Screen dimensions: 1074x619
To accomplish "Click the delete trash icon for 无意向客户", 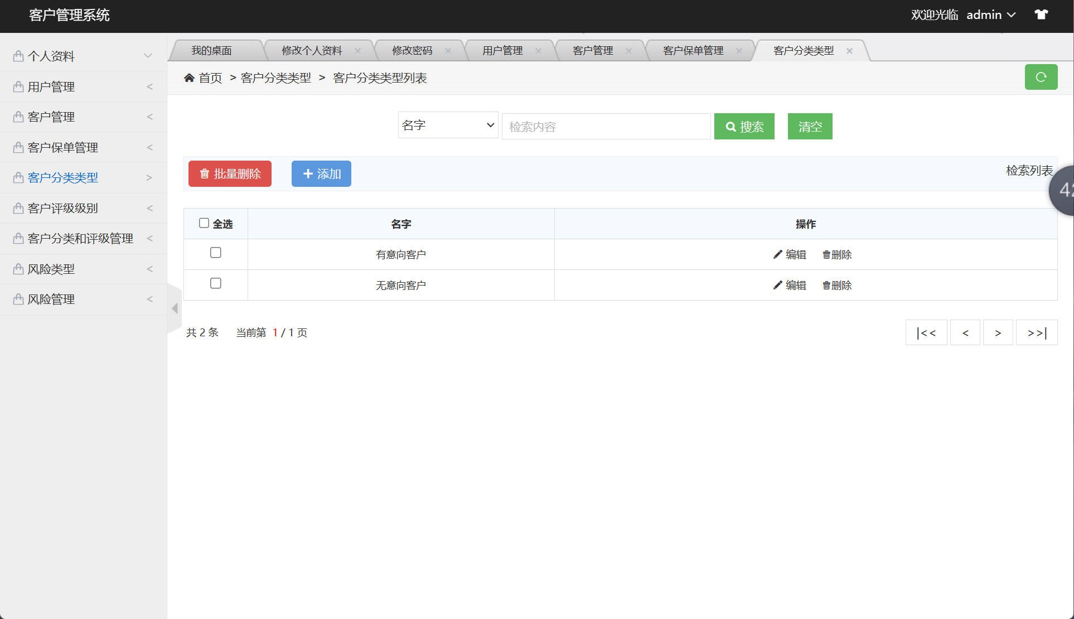I will point(828,285).
